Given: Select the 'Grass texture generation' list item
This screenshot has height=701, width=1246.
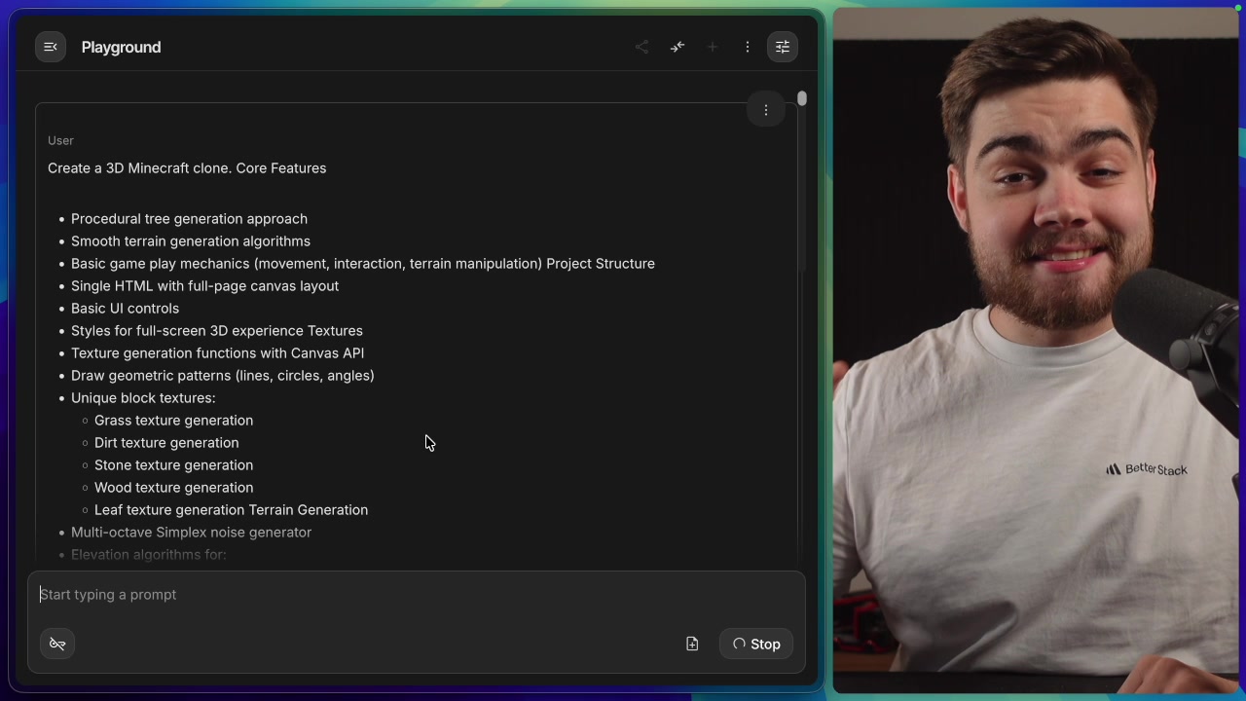Looking at the screenshot, I should click(x=173, y=420).
